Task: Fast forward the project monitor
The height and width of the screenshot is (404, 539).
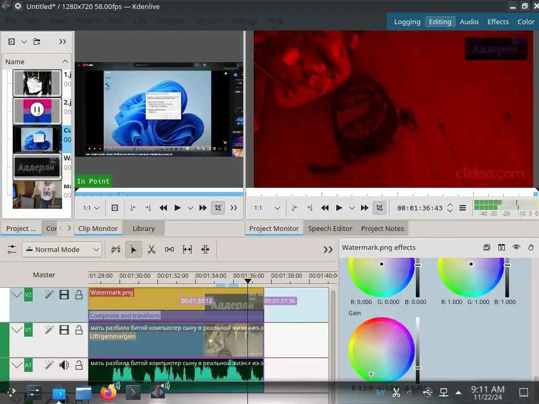Action: click(x=365, y=208)
